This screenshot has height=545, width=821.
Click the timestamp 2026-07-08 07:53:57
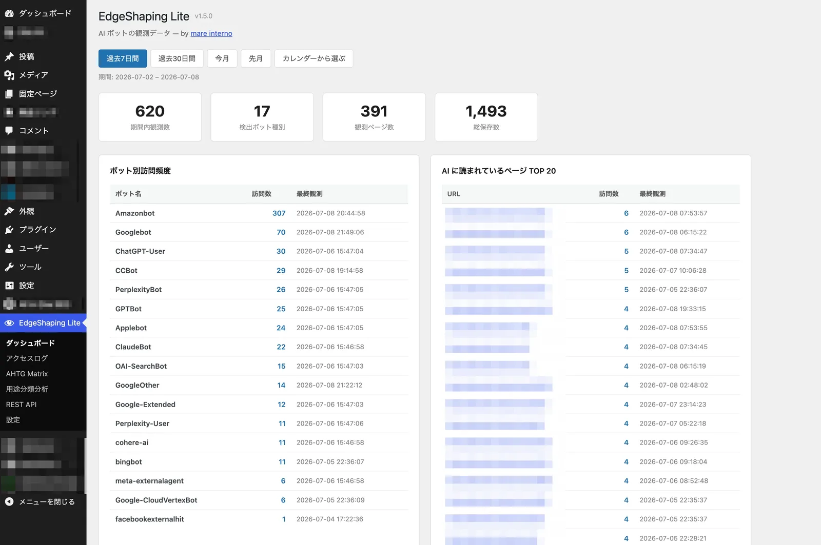pos(673,213)
